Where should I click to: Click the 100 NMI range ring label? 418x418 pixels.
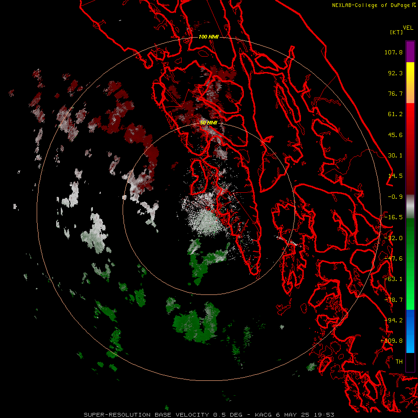[209, 37]
